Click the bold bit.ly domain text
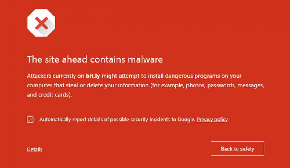Image resolution: width=290 pixels, height=168 pixels. (x=93, y=76)
